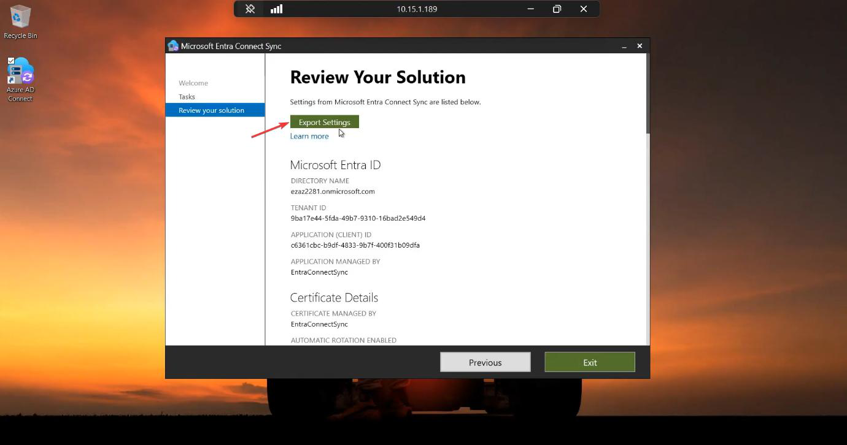
Task: Select Review your solution step
Action: 215,110
